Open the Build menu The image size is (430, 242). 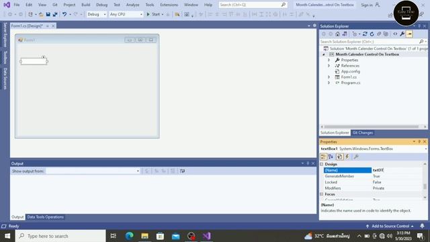[x=86, y=5]
